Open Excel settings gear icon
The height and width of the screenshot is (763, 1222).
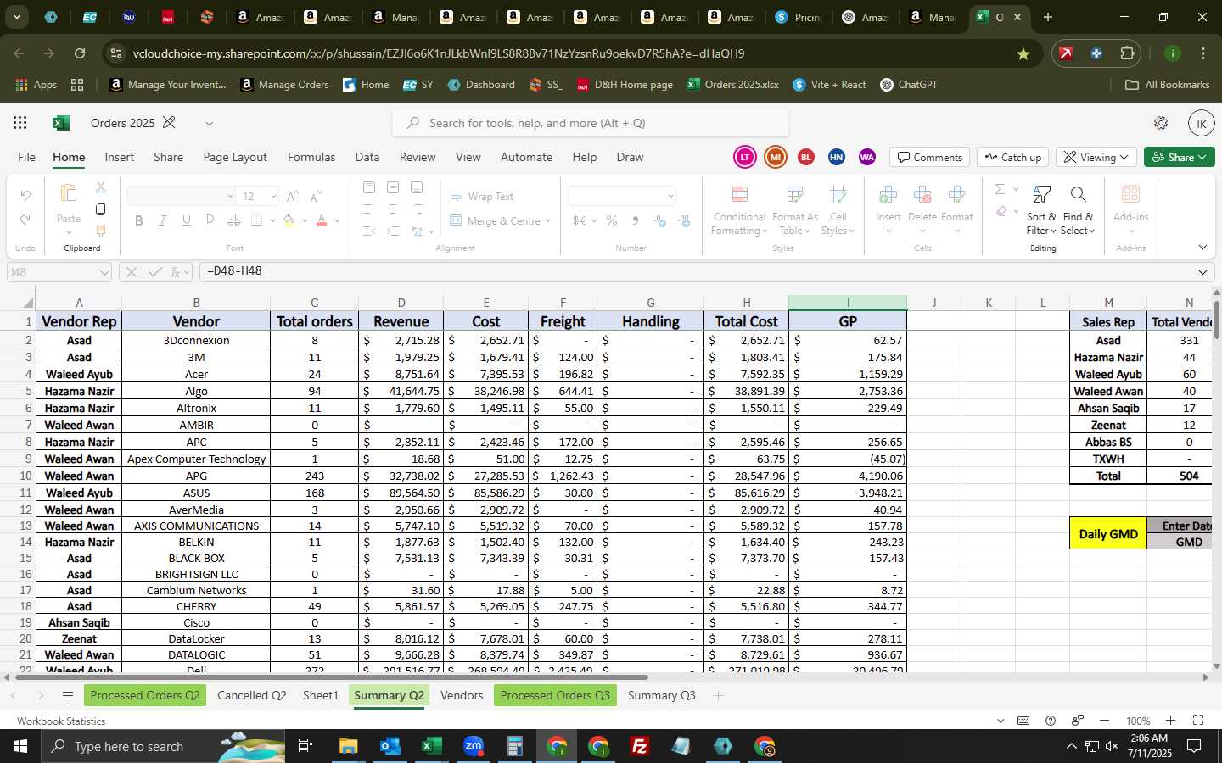(x=1161, y=123)
